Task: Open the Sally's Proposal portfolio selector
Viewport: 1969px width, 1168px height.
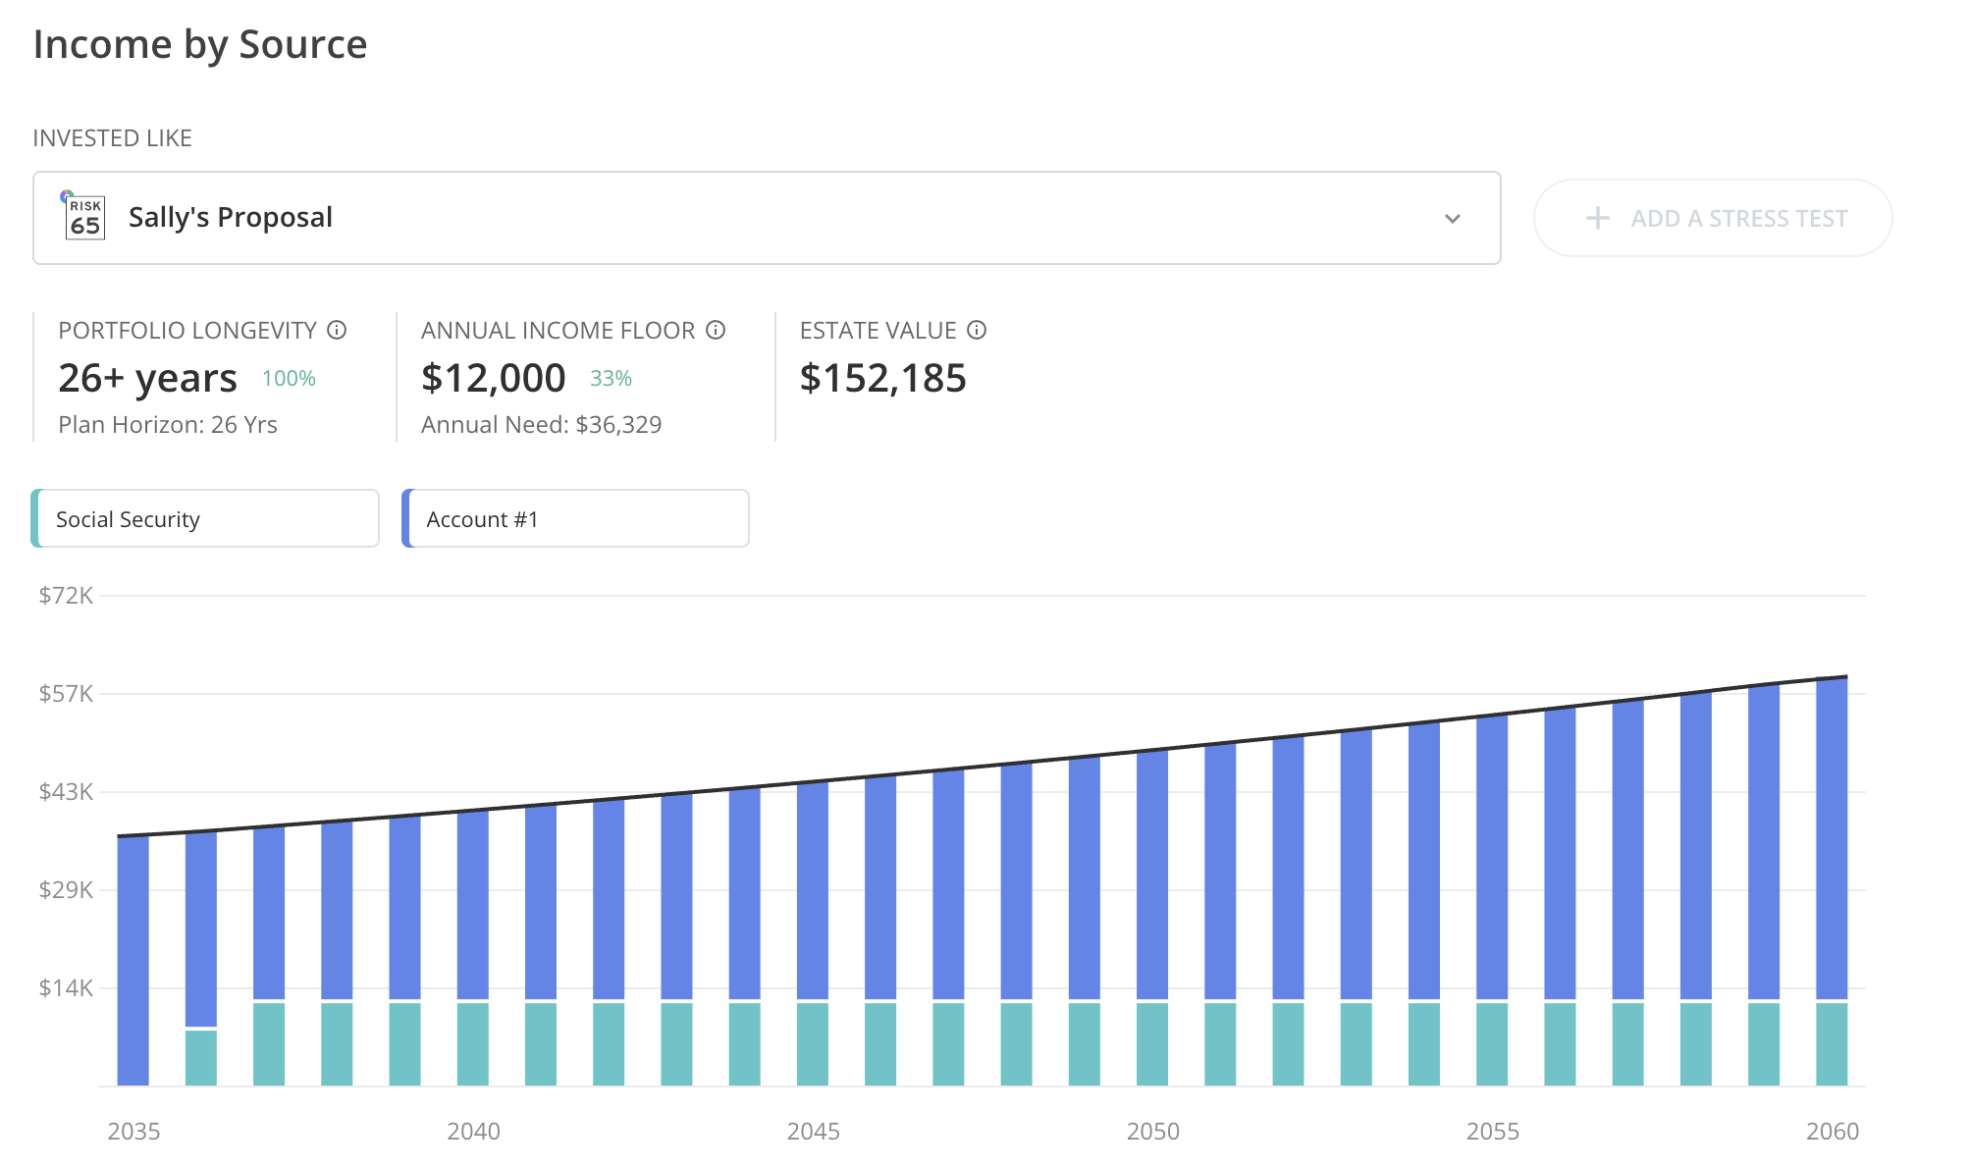Action: click(767, 218)
